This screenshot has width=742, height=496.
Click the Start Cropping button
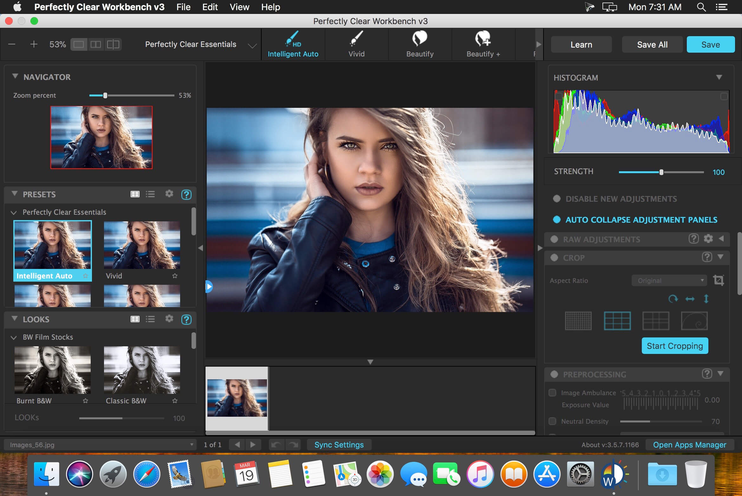point(675,345)
